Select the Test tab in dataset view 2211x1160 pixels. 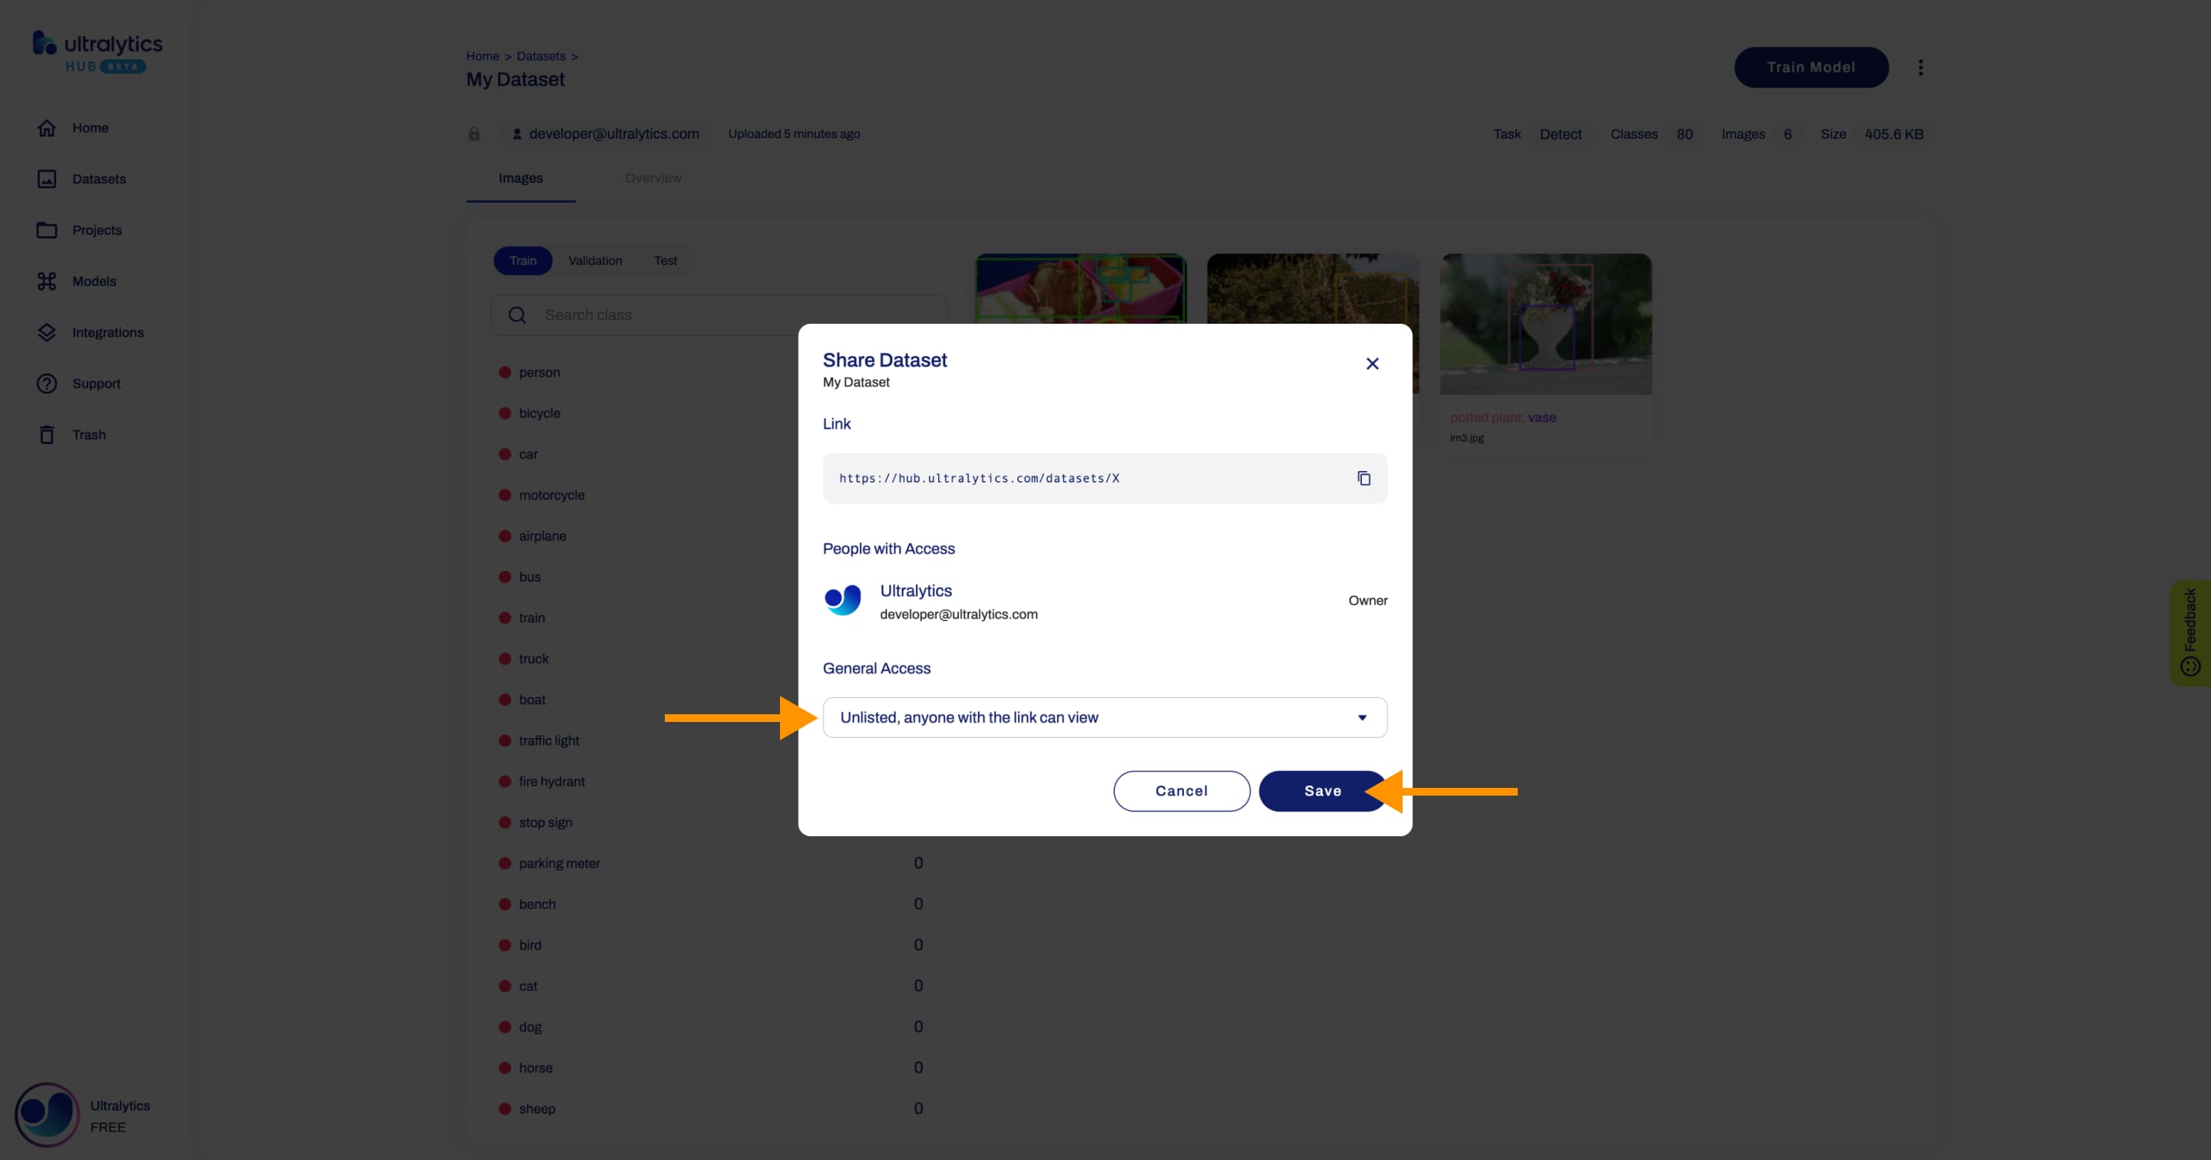click(666, 260)
